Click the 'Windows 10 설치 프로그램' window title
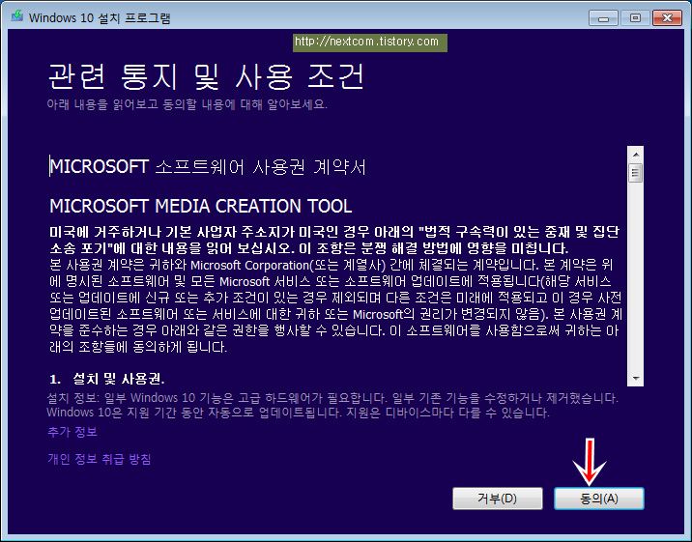This screenshot has width=692, height=542. tap(100, 18)
